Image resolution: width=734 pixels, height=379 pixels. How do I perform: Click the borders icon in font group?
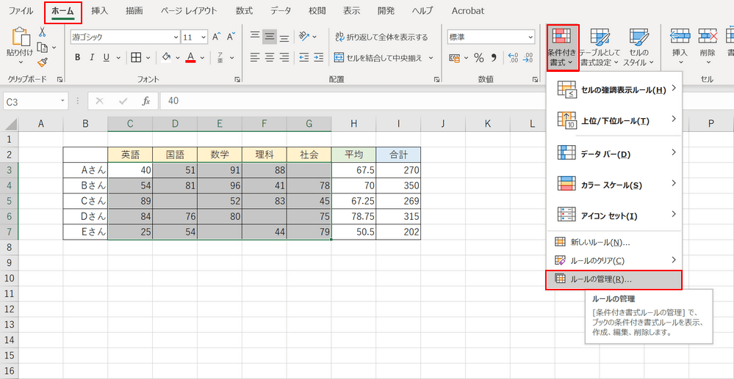(136, 58)
